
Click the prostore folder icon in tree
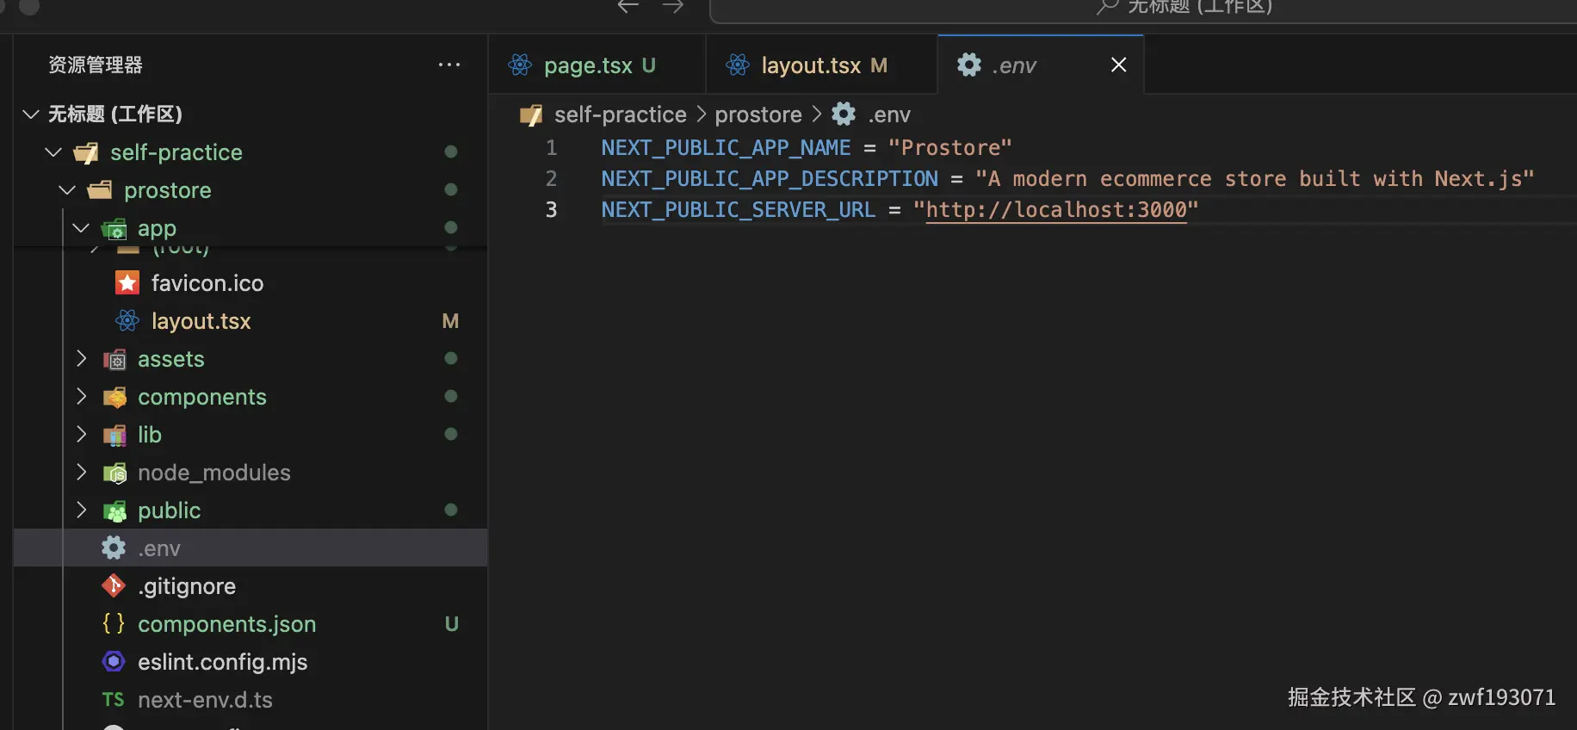(100, 190)
